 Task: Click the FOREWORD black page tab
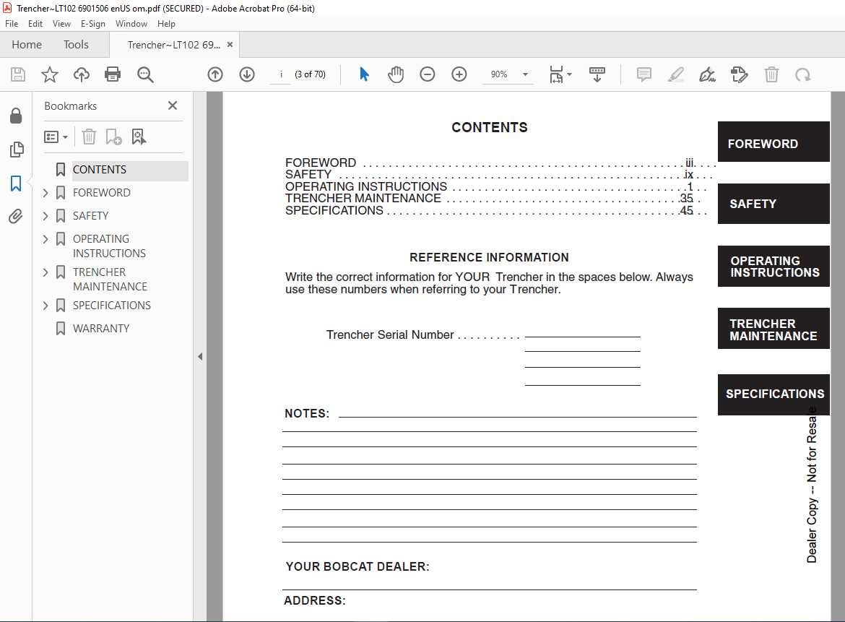point(773,142)
